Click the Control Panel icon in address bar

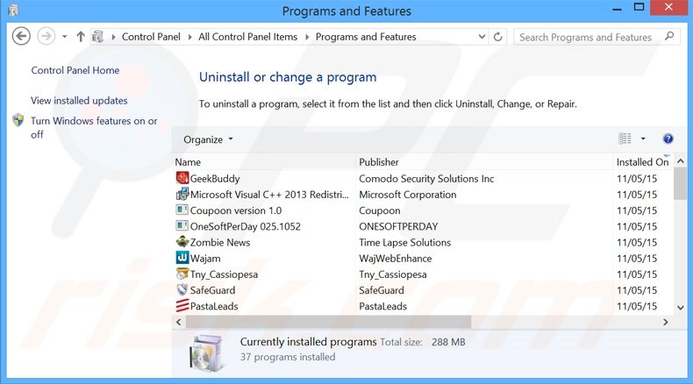pyautogui.click(x=97, y=37)
